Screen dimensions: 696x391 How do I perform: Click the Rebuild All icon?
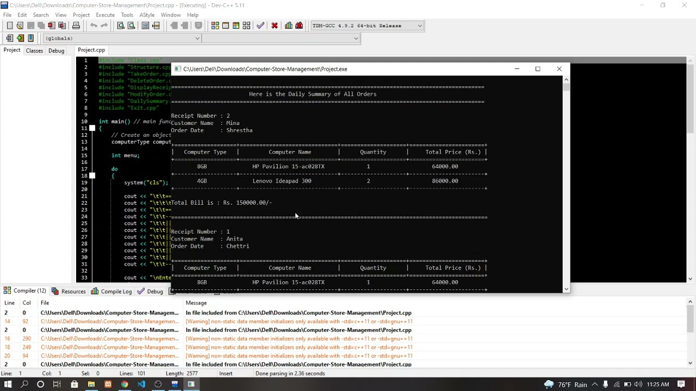[246, 26]
